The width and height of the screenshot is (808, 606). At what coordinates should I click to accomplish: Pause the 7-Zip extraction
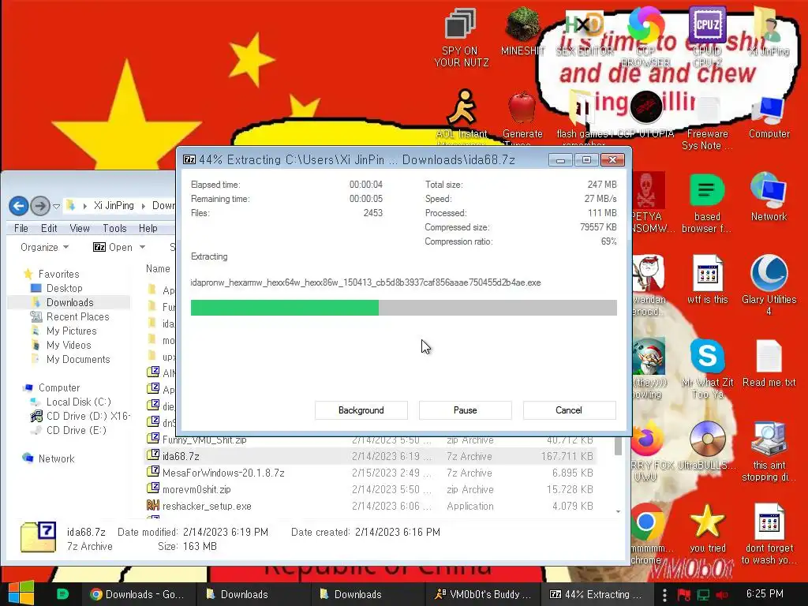coord(465,410)
